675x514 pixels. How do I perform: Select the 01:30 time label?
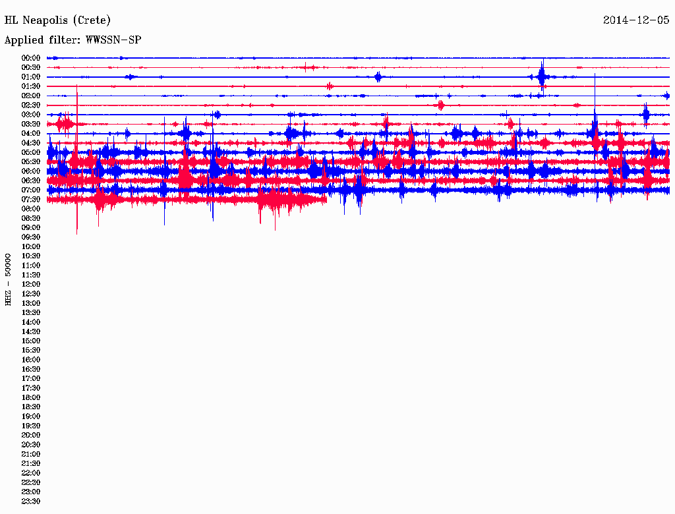(x=31, y=86)
